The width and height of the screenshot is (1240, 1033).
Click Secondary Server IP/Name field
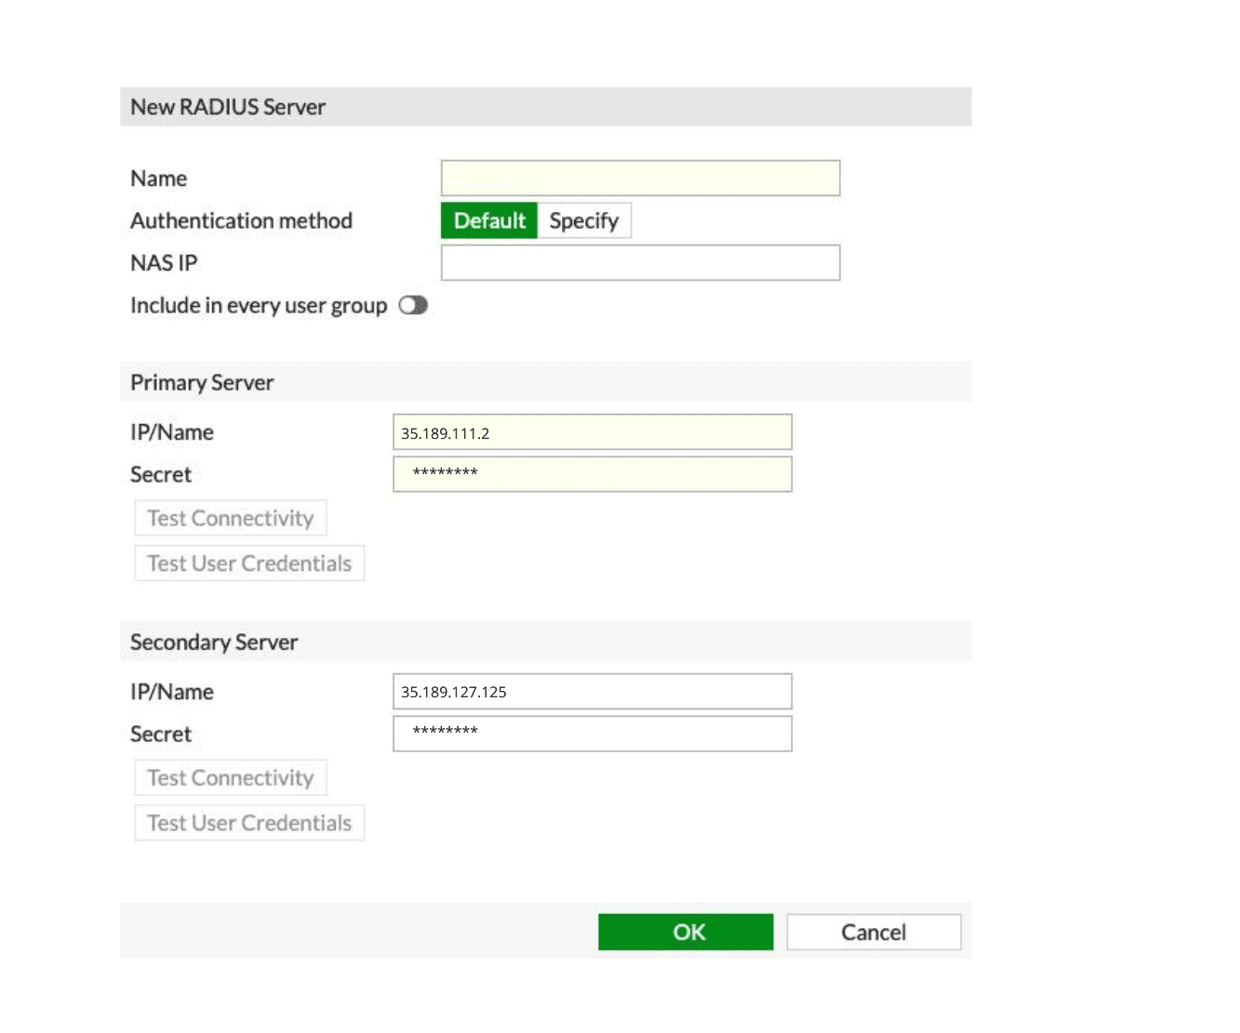coord(592,692)
